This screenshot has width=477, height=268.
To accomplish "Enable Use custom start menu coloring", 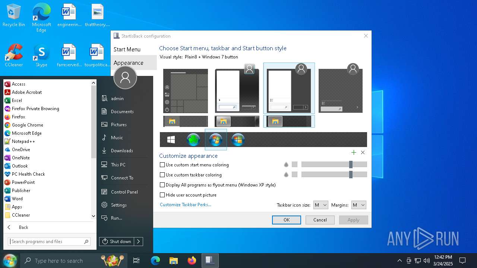I will click(162, 165).
